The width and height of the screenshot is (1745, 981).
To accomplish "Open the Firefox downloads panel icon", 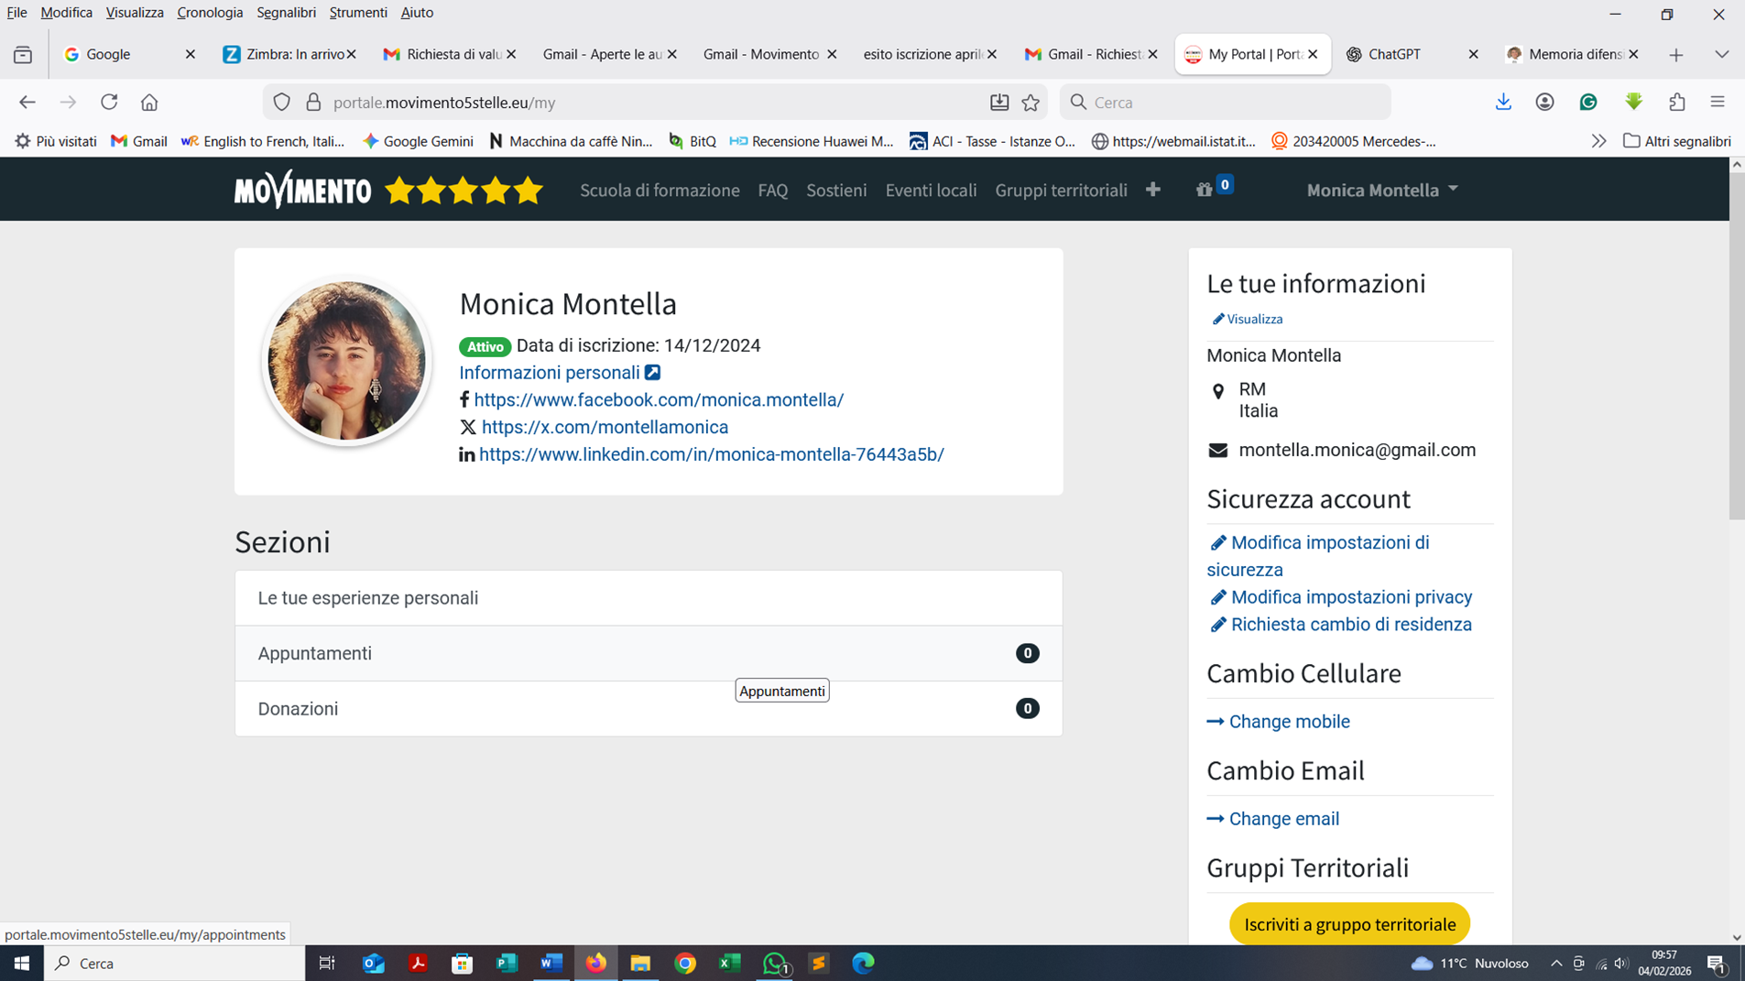I will pyautogui.click(x=1503, y=103).
